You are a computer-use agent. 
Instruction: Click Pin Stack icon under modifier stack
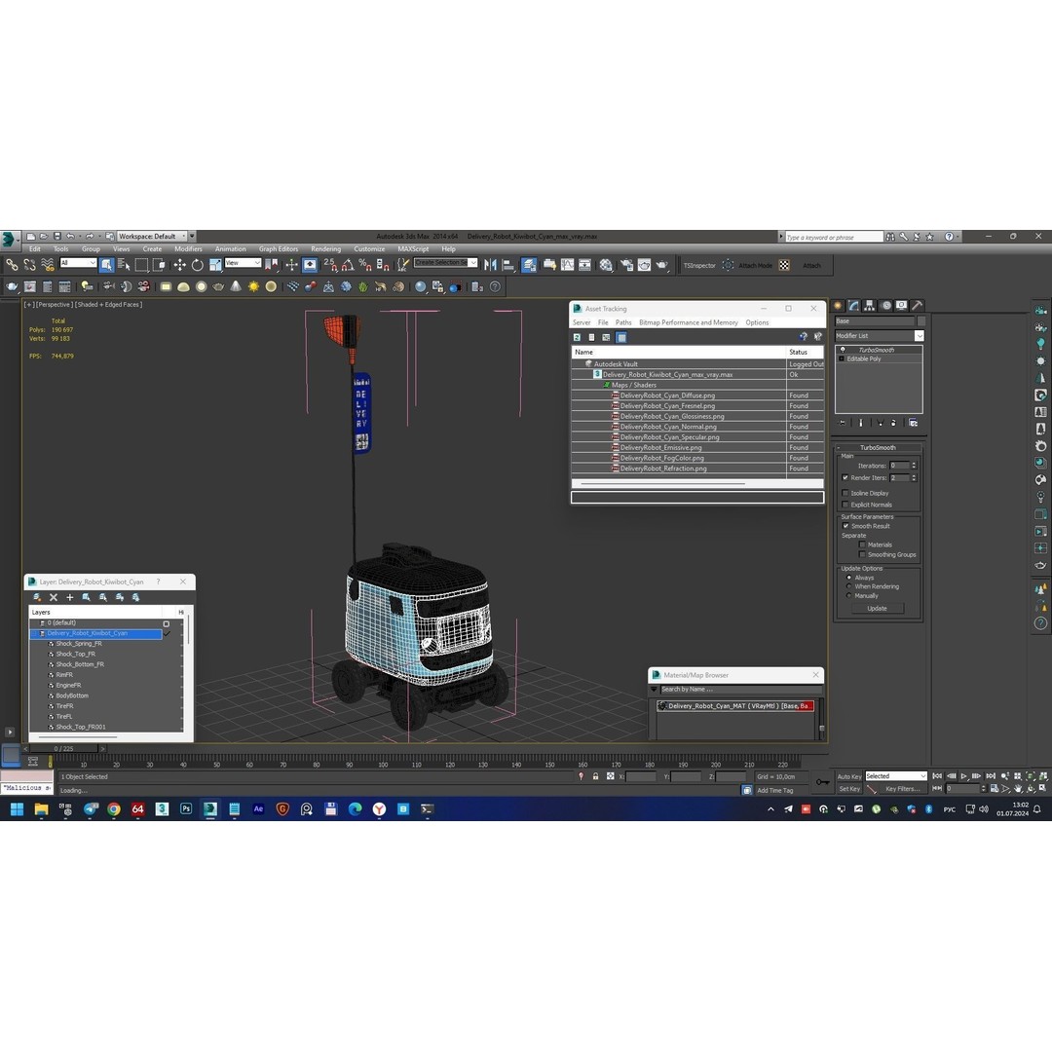click(843, 423)
